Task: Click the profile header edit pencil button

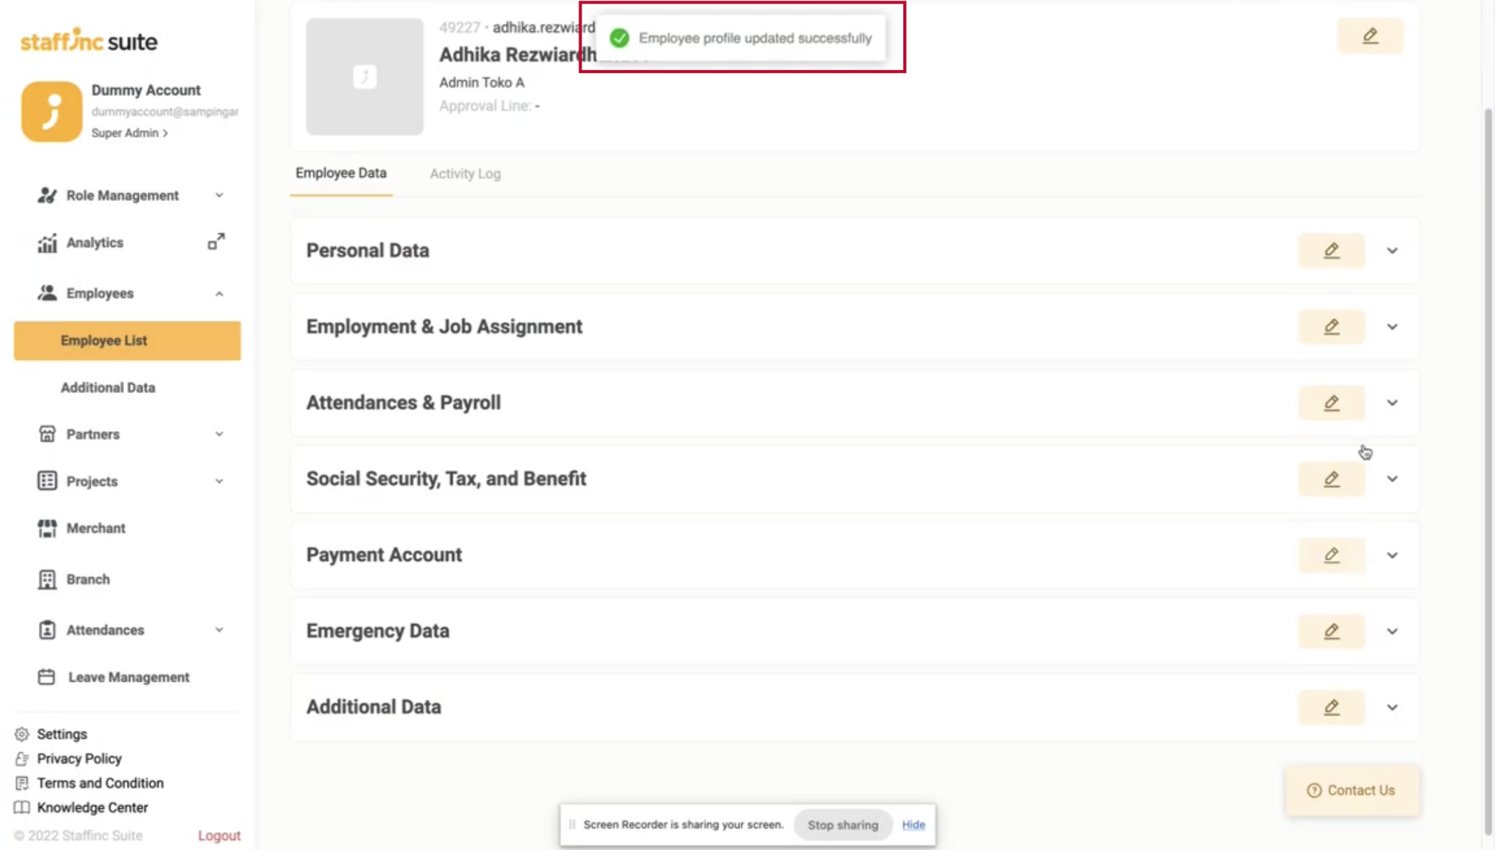Action: [1369, 36]
